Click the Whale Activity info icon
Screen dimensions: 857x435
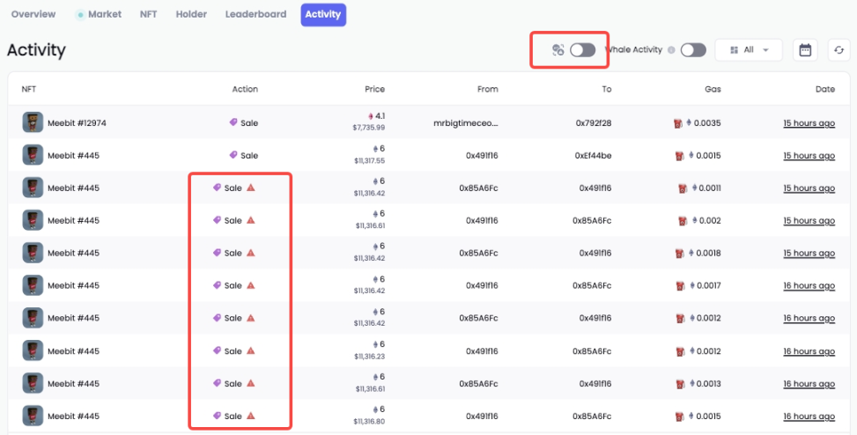(x=671, y=50)
